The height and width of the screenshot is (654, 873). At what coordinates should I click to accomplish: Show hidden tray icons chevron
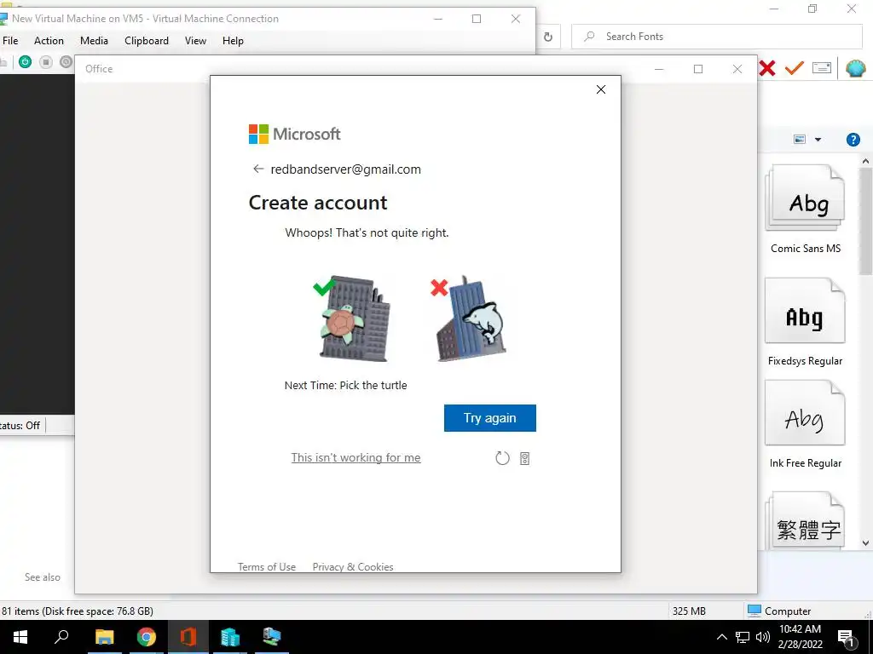coord(721,637)
